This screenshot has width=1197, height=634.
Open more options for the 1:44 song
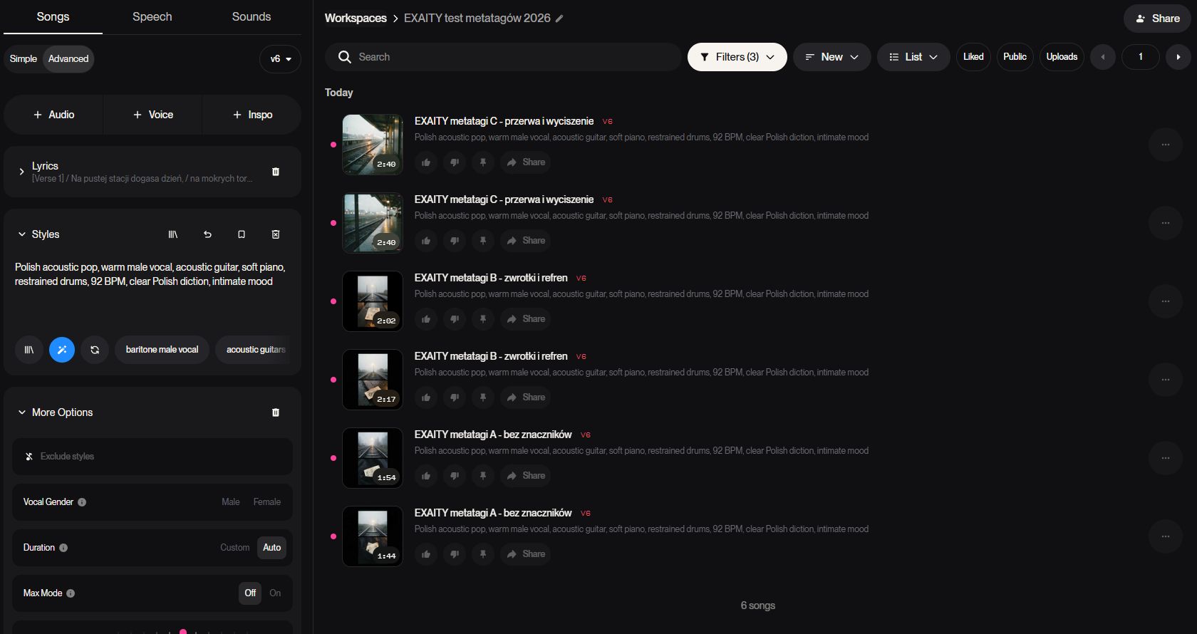pos(1166,536)
